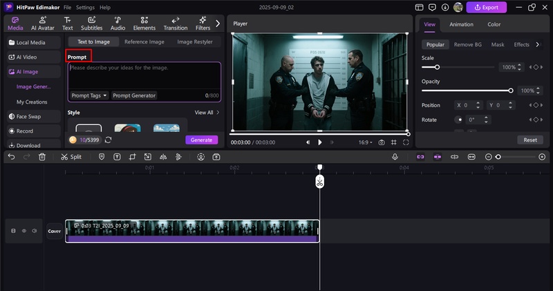Click the Rotate dial knob
Screen dimensions: 553x291
click(x=458, y=120)
